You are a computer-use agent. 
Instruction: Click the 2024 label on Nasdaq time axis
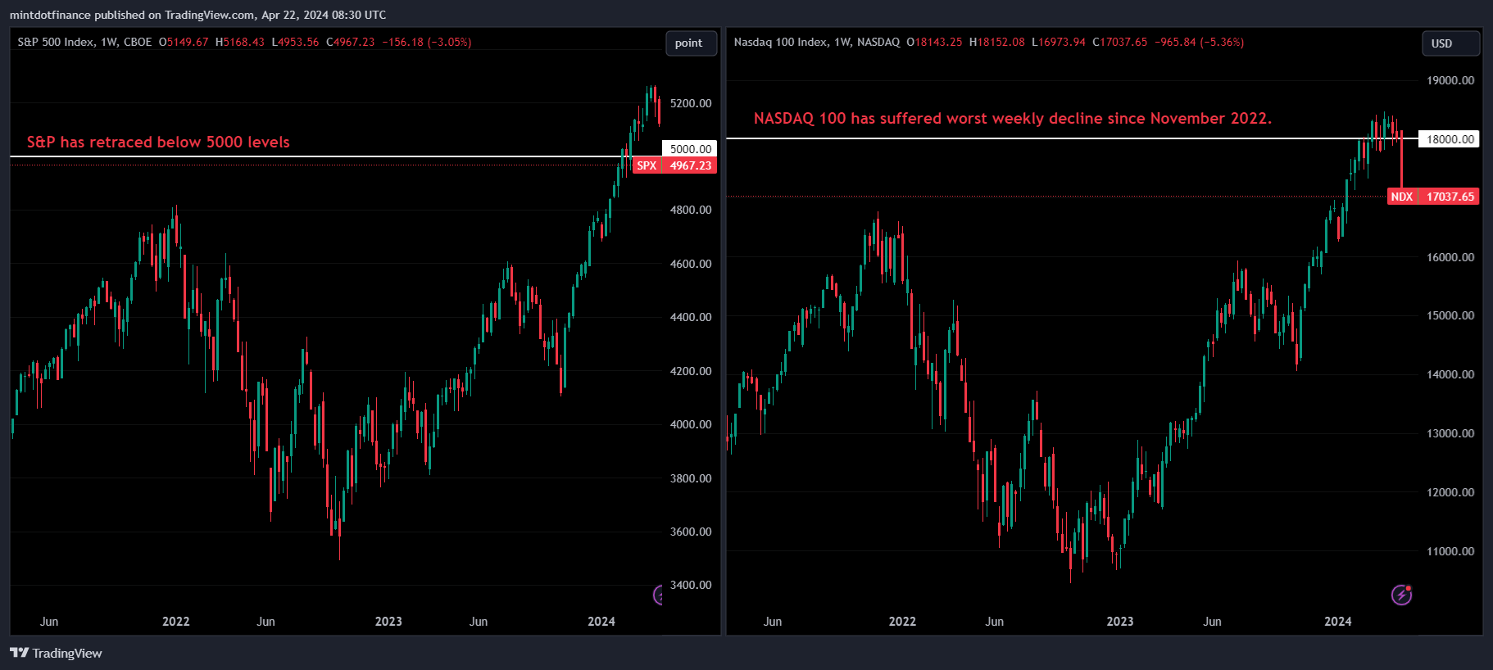pyautogui.click(x=1338, y=622)
